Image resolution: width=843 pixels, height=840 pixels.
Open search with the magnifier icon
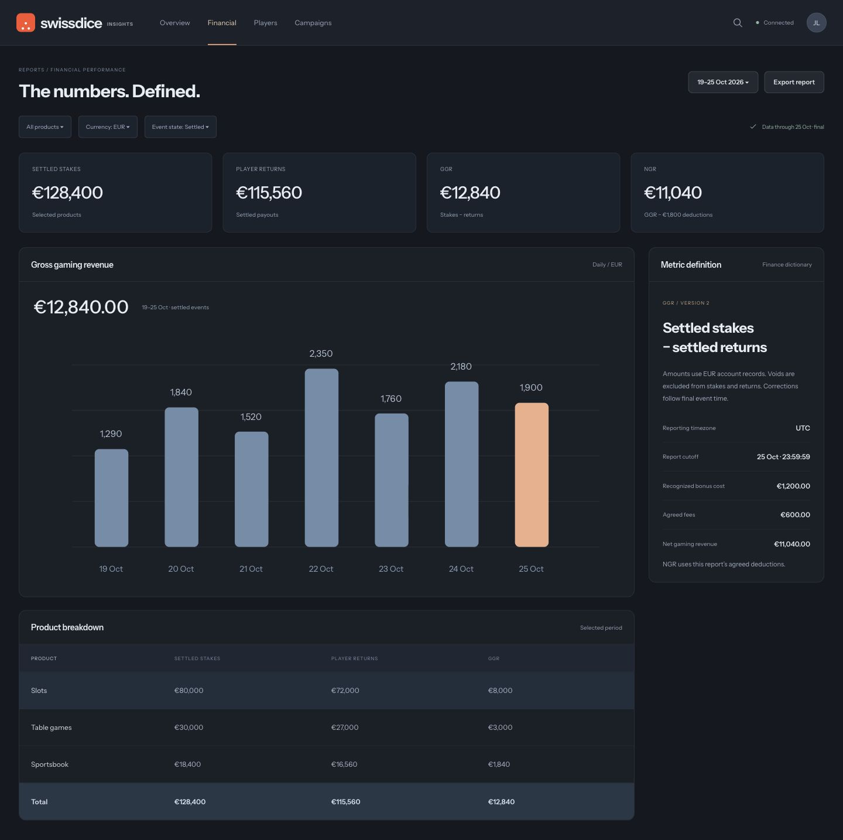click(x=738, y=23)
